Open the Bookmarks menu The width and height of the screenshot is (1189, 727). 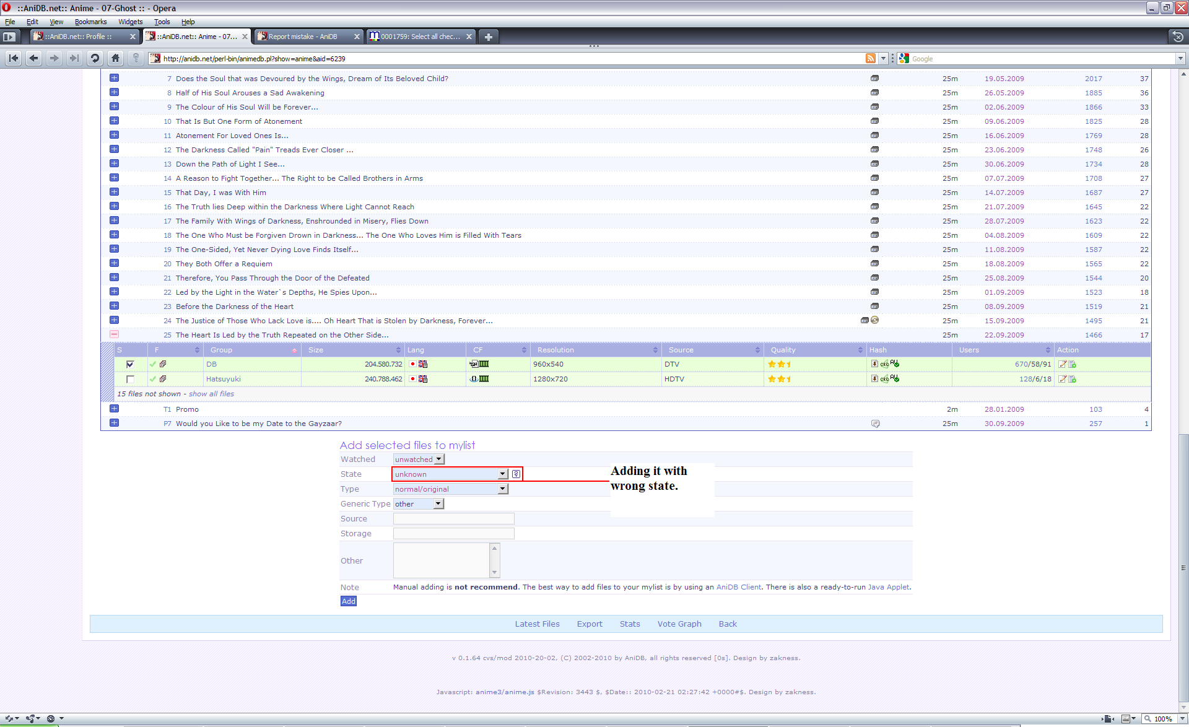[90, 22]
